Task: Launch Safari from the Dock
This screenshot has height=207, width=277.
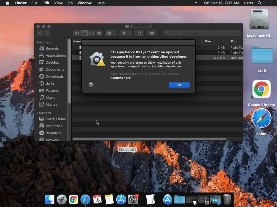Action: point(85,199)
